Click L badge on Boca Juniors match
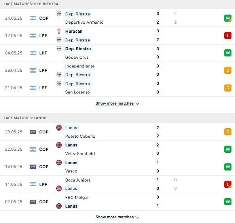This screenshot has height=223, width=235. click(x=227, y=184)
